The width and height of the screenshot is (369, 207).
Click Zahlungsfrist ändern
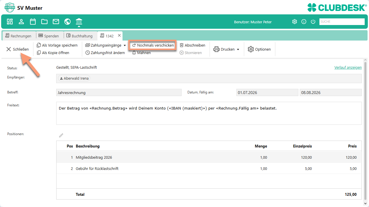click(x=105, y=53)
